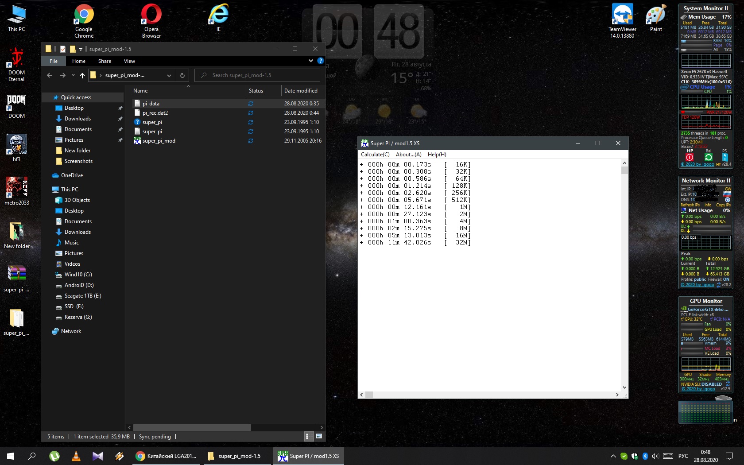Open Explorer help question mark icon
The width and height of the screenshot is (744, 465).
[321, 61]
